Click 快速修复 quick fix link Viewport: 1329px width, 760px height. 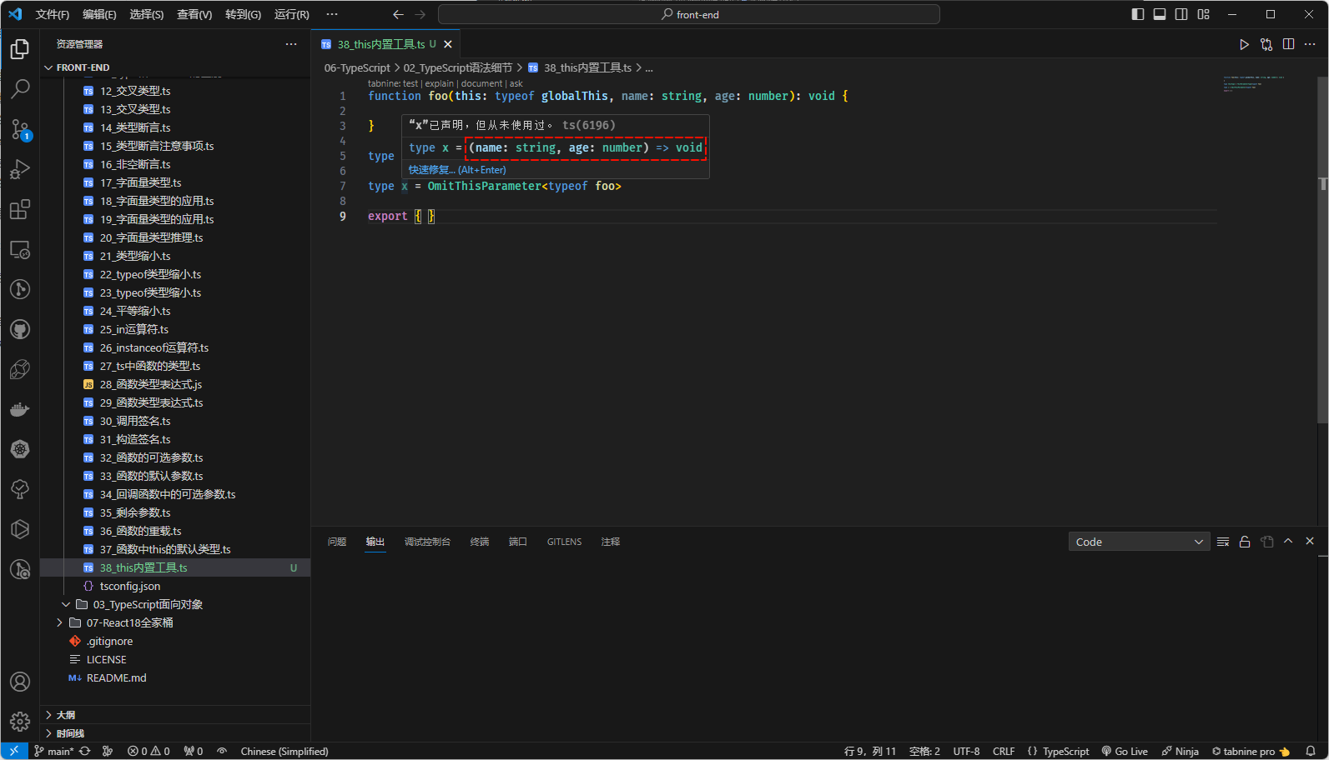click(x=431, y=170)
